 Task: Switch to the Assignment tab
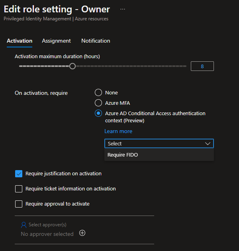pyautogui.click(x=56, y=41)
